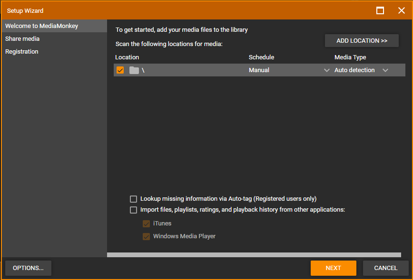Enable Lookup missing information via Auto-tag
The height and width of the screenshot is (280, 413).
click(x=134, y=199)
